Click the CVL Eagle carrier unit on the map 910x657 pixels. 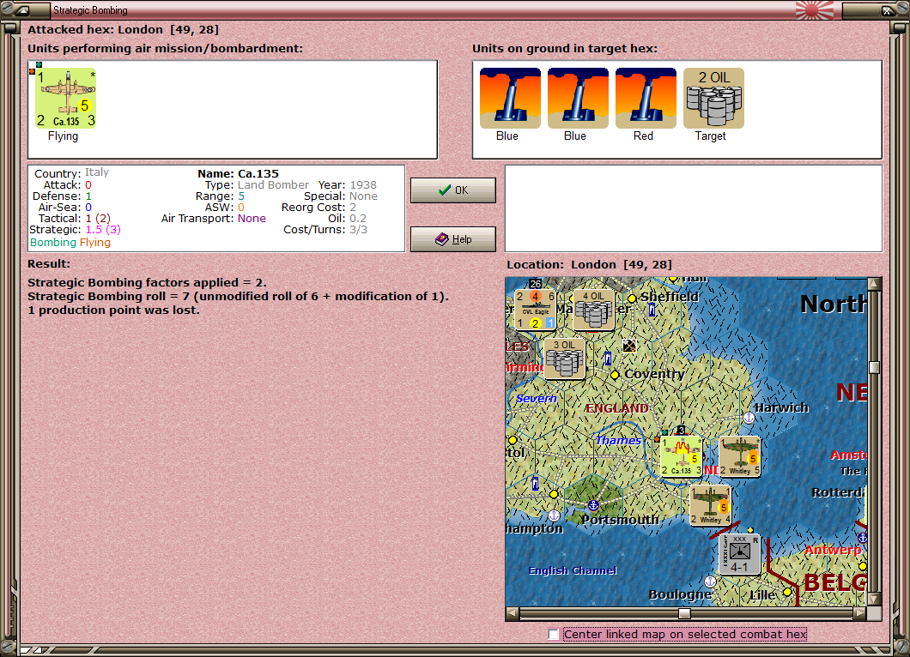click(535, 310)
